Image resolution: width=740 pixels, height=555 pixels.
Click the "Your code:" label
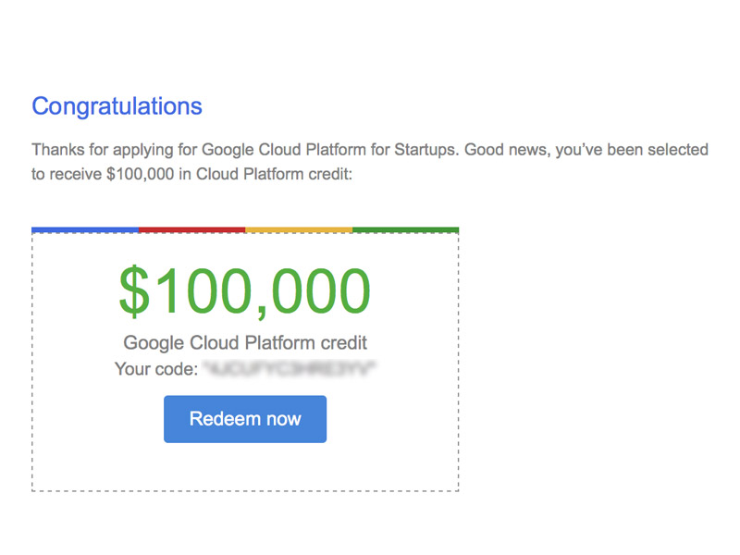[x=156, y=369]
